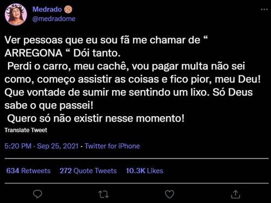Click the 'Quero só não existir' sentence

point(96,119)
